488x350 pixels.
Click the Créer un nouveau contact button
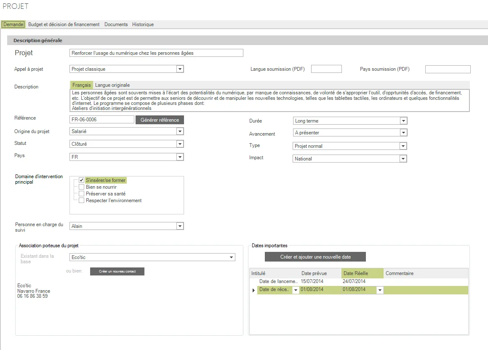(x=117, y=272)
